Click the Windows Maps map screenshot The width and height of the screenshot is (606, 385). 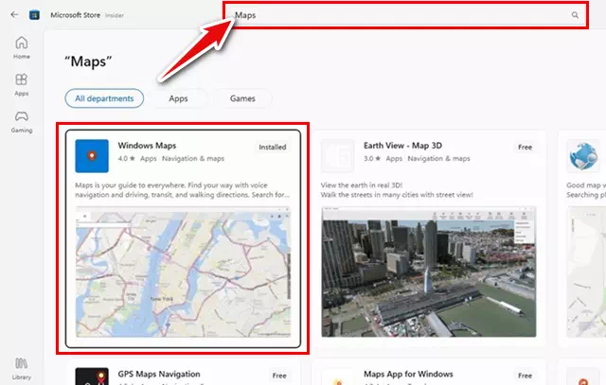click(183, 271)
